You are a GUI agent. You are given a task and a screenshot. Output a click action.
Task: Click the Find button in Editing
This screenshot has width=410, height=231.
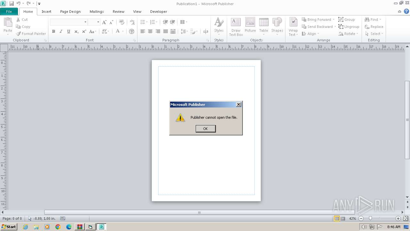click(x=373, y=20)
